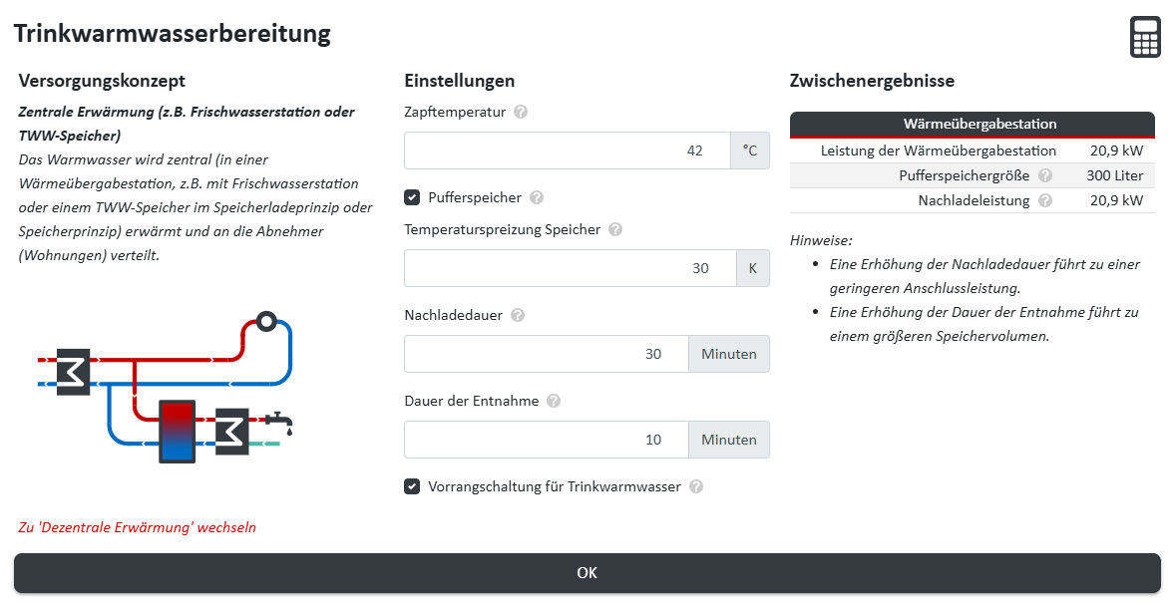Open help icon beside Pufferspeichergröße result
Screen dimensions: 1175x609
coord(1044,175)
